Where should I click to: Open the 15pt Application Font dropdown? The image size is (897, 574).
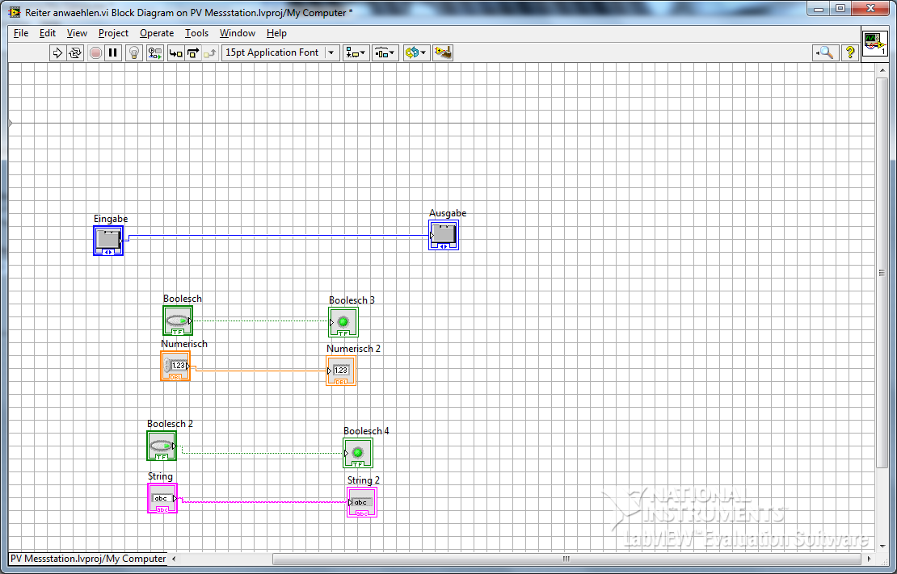280,52
